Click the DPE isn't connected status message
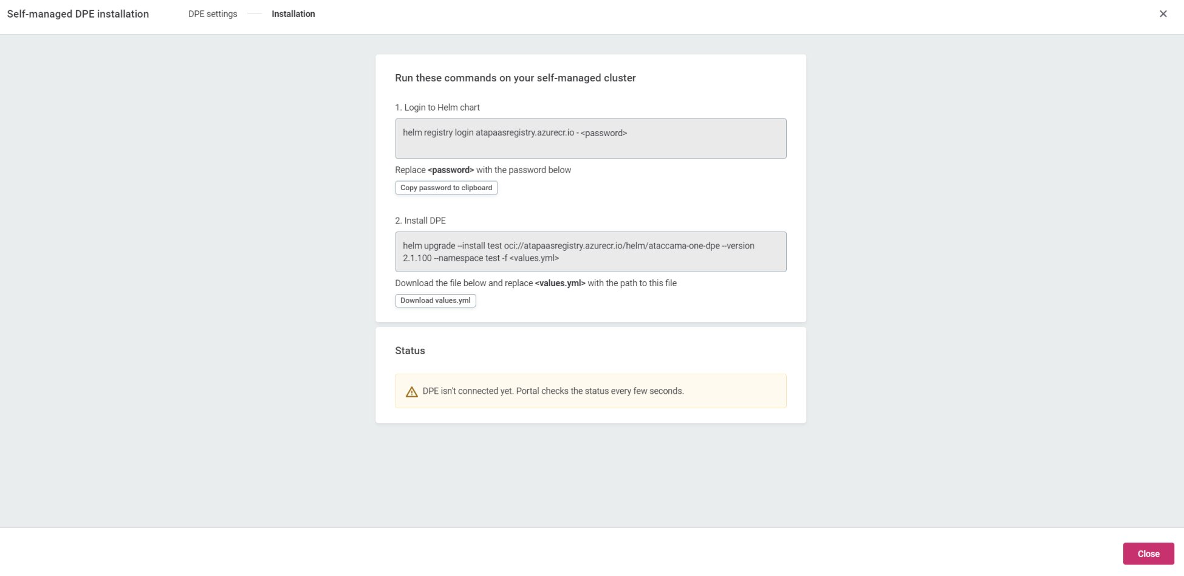 [x=553, y=391]
